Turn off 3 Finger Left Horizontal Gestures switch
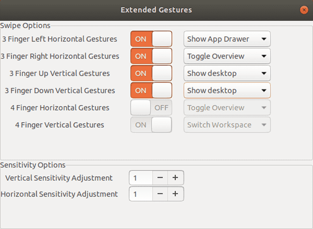This screenshot has height=229, width=313. point(151,39)
